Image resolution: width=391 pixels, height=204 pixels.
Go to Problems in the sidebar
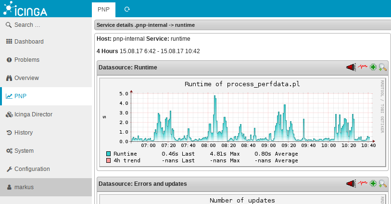tap(46, 60)
